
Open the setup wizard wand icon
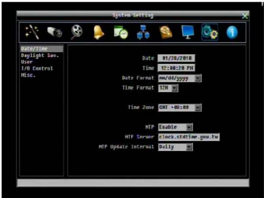pos(32,32)
